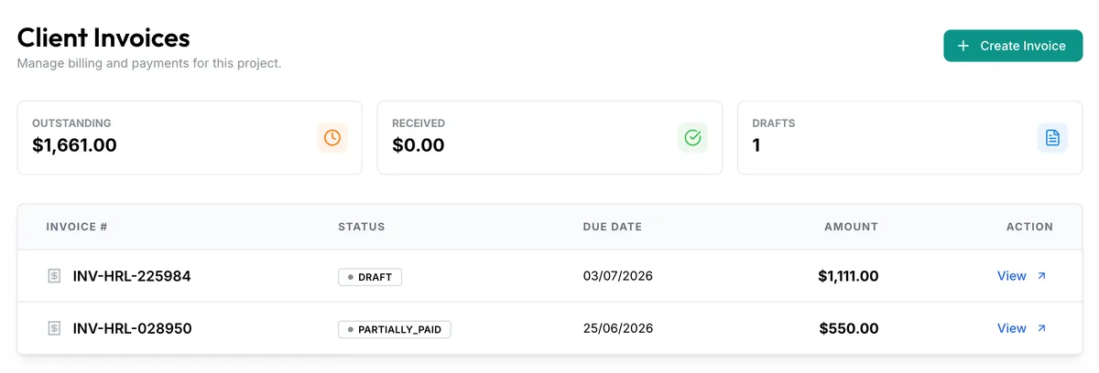Click the Due Date column header

point(613,227)
